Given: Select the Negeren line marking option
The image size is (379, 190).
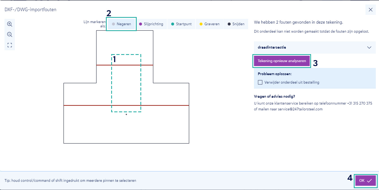Looking at the screenshot, I should tap(122, 24).
